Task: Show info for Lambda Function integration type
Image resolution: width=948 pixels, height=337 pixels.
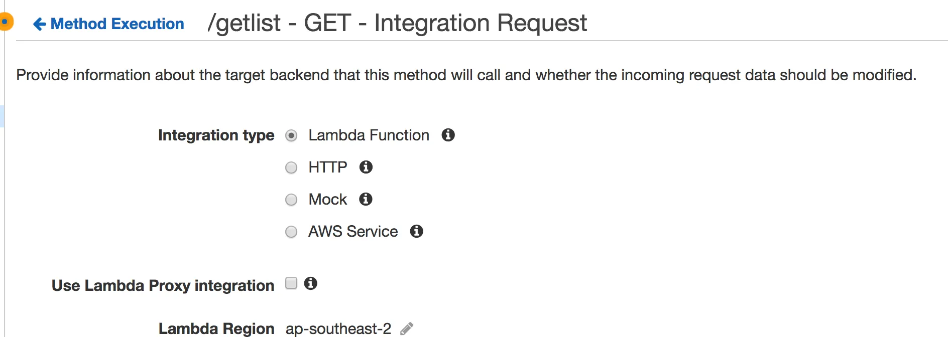Action: pyautogui.click(x=448, y=135)
